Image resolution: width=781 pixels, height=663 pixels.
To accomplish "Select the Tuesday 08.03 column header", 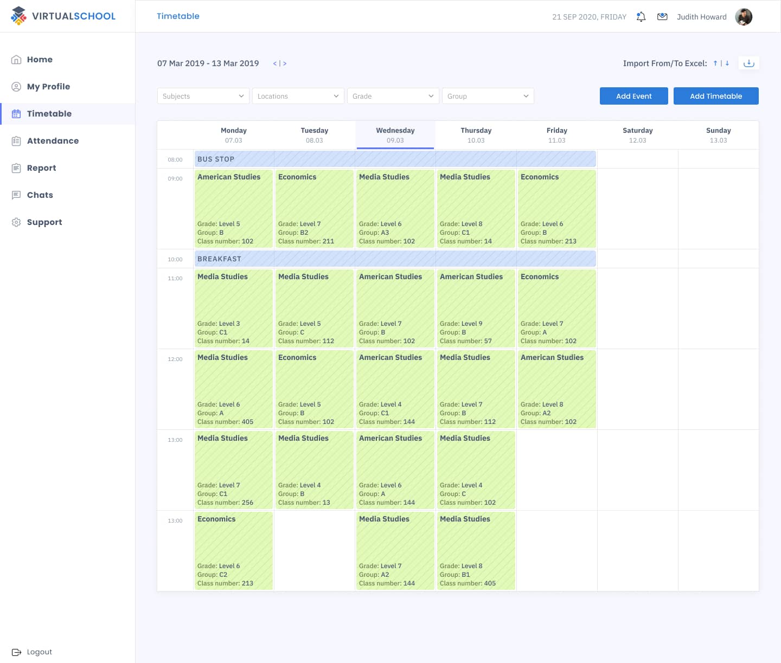I will (315, 135).
